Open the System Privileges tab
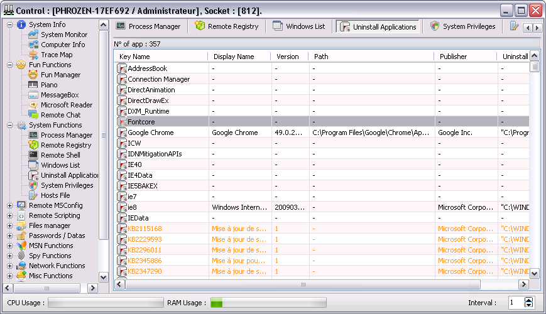 click(x=462, y=26)
